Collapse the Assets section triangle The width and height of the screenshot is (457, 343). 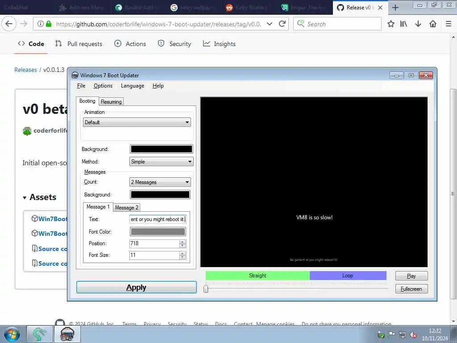(x=25, y=198)
